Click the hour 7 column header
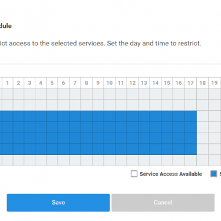The width and height of the screenshot is (221, 221). tap(75, 83)
